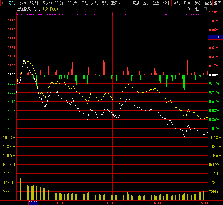Switch to 日线 daily chart
The height and width of the screenshot is (205, 223).
(x=85, y=3)
